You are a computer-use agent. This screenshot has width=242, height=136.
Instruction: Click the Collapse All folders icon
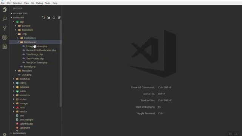pyautogui.click(x=59, y=18)
